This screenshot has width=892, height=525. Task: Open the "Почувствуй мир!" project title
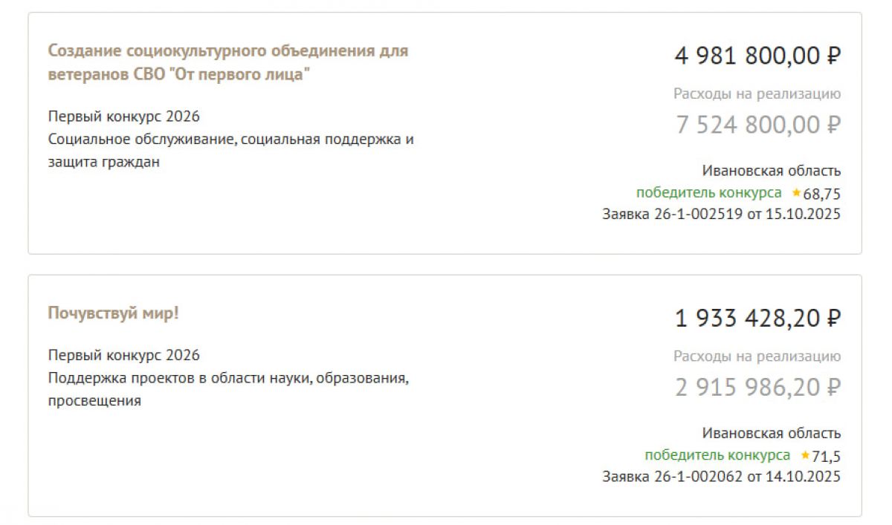(114, 313)
